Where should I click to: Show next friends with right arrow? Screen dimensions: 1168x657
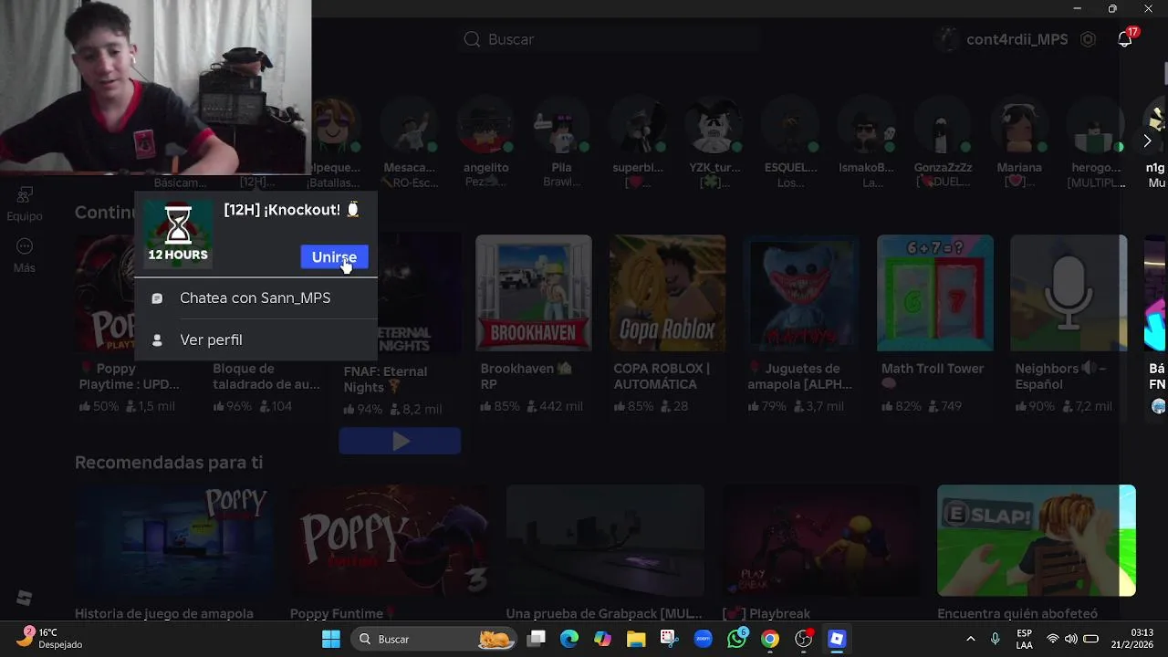click(x=1147, y=141)
